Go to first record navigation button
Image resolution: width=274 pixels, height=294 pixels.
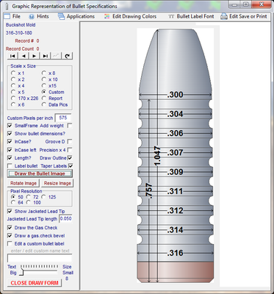pos(12,56)
